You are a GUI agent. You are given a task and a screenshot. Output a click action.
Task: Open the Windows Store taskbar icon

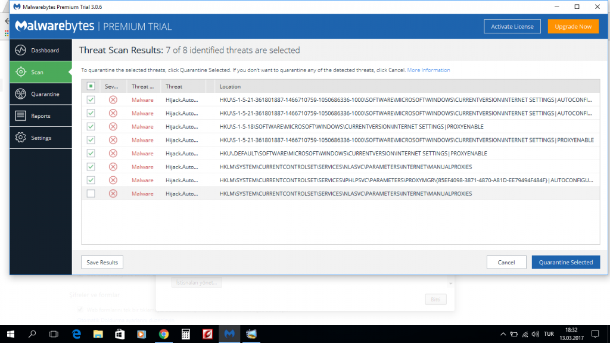click(120, 334)
